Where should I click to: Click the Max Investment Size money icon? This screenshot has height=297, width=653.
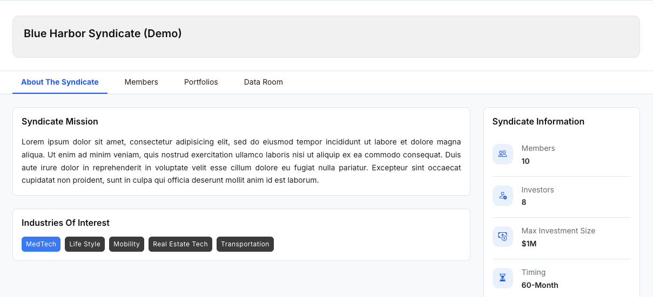click(x=503, y=237)
